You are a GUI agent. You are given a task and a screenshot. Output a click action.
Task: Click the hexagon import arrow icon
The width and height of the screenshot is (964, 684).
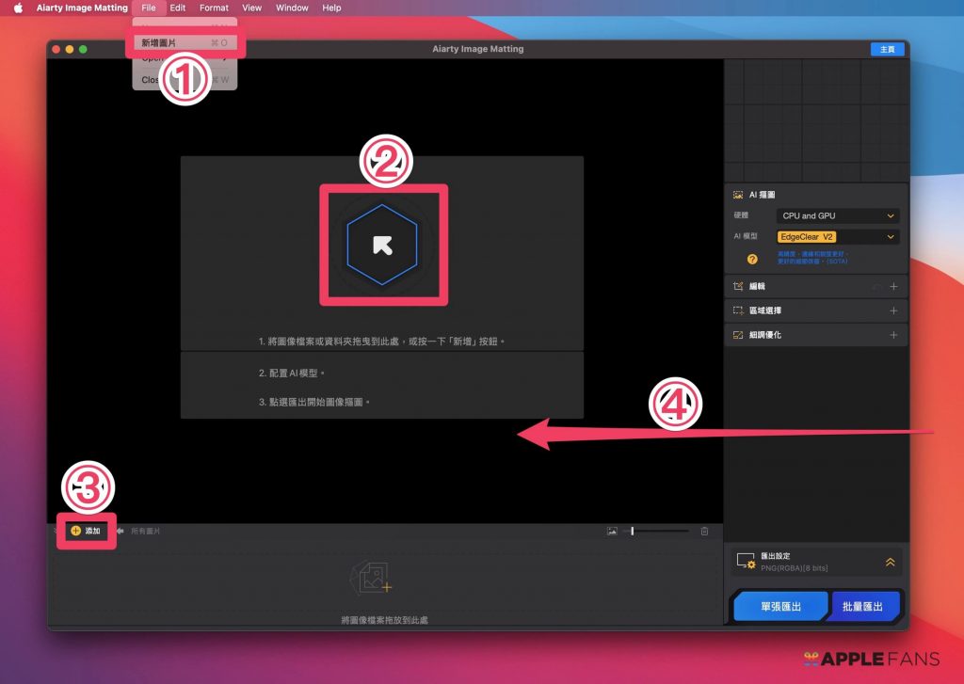381,245
